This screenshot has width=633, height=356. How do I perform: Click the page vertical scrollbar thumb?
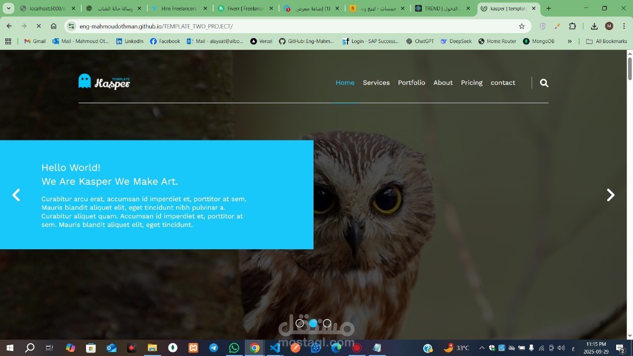(630, 68)
